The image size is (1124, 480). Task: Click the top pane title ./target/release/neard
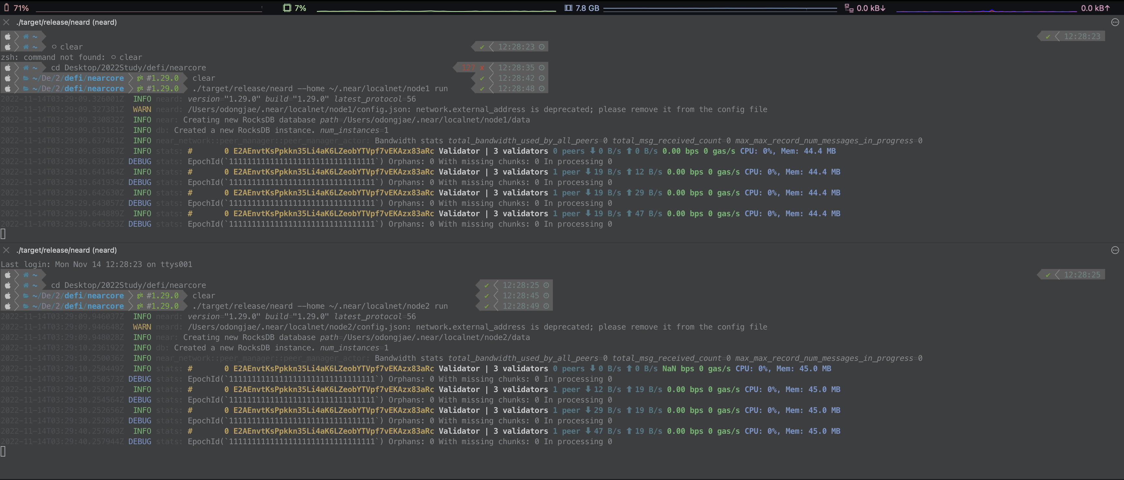[x=66, y=22]
